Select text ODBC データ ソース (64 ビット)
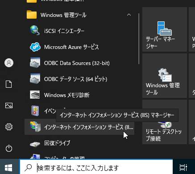195x174 pixels. (x=75, y=79)
